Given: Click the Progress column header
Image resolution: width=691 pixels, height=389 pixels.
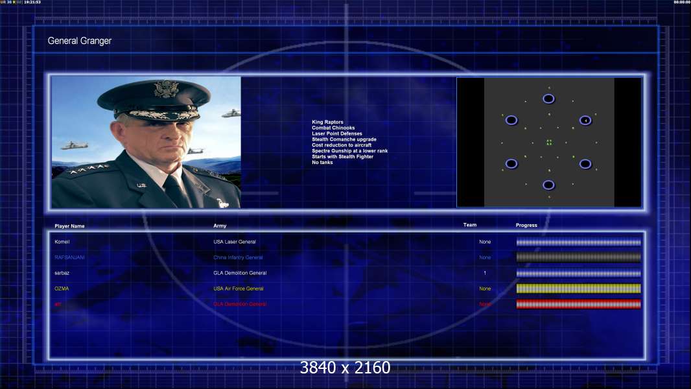Looking at the screenshot, I should [x=526, y=225].
